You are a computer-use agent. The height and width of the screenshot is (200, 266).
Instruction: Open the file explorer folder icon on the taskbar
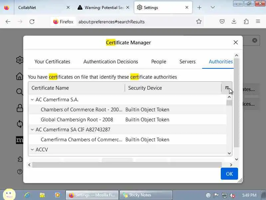pos(42,195)
